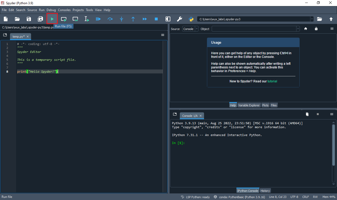337x200 pixels.
Task: Open the View menu
Action: tap(98, 10)
